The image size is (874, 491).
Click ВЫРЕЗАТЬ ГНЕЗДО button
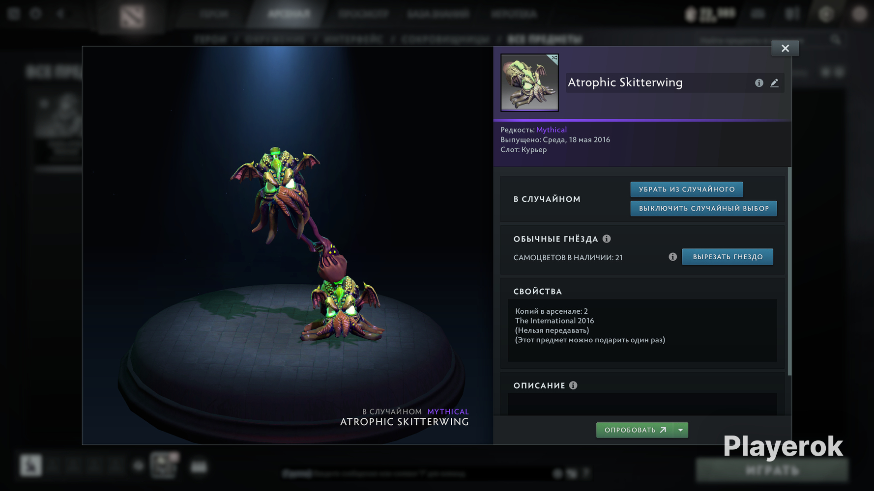click(x=728, y=257)
